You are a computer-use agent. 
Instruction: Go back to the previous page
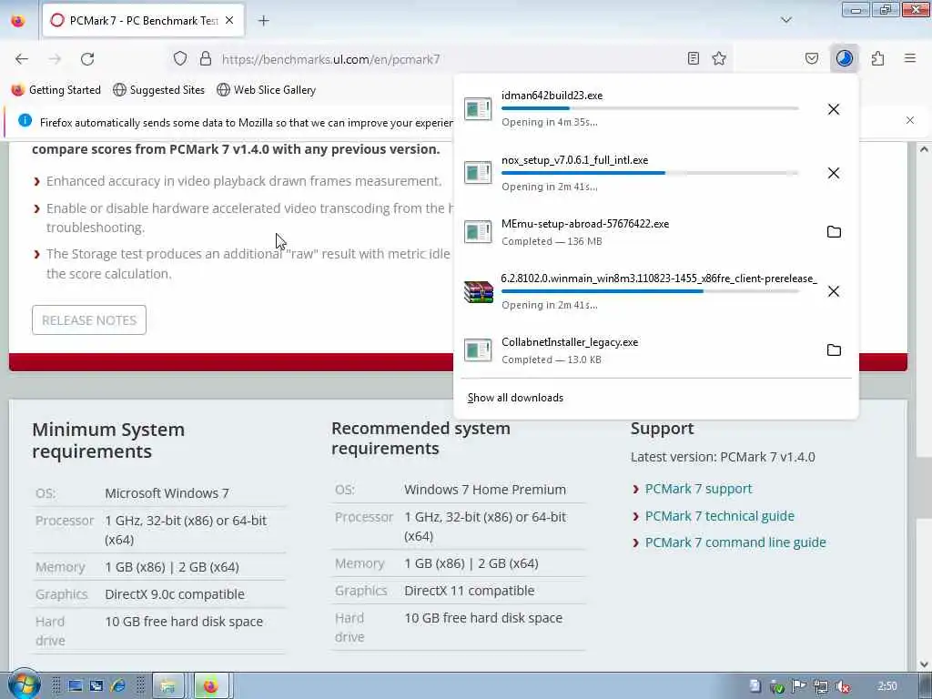(x=22, y=59)
